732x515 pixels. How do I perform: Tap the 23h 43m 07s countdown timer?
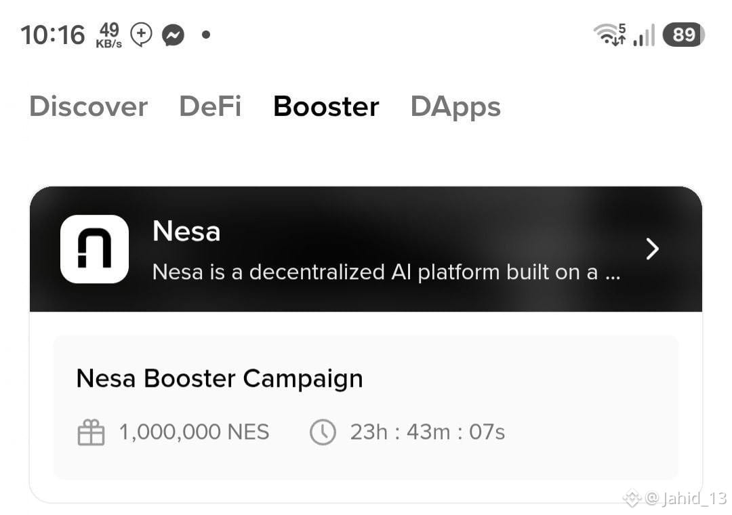(x=428, y=432)
